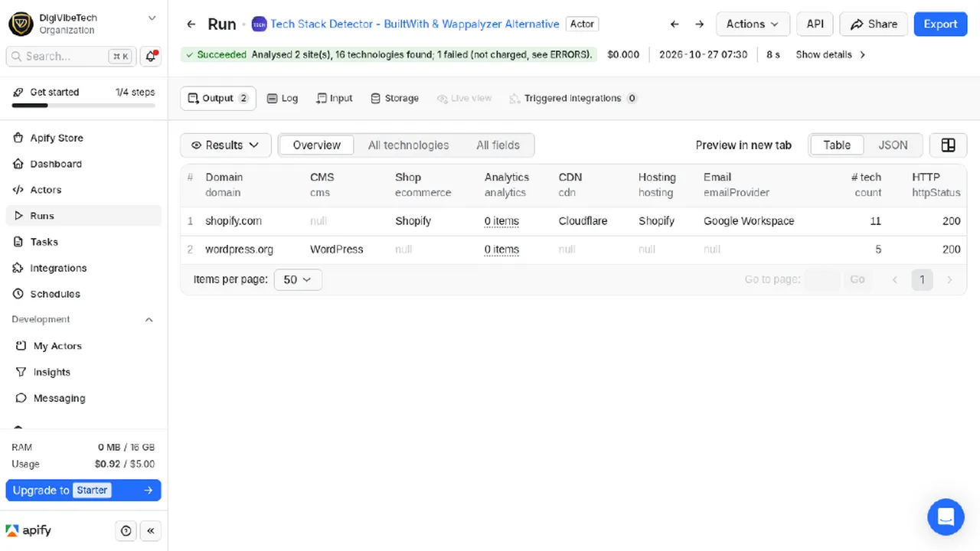The image size is (980, 551).
Task: Click the notifications bell icon
Action: [x=151, y=56]
